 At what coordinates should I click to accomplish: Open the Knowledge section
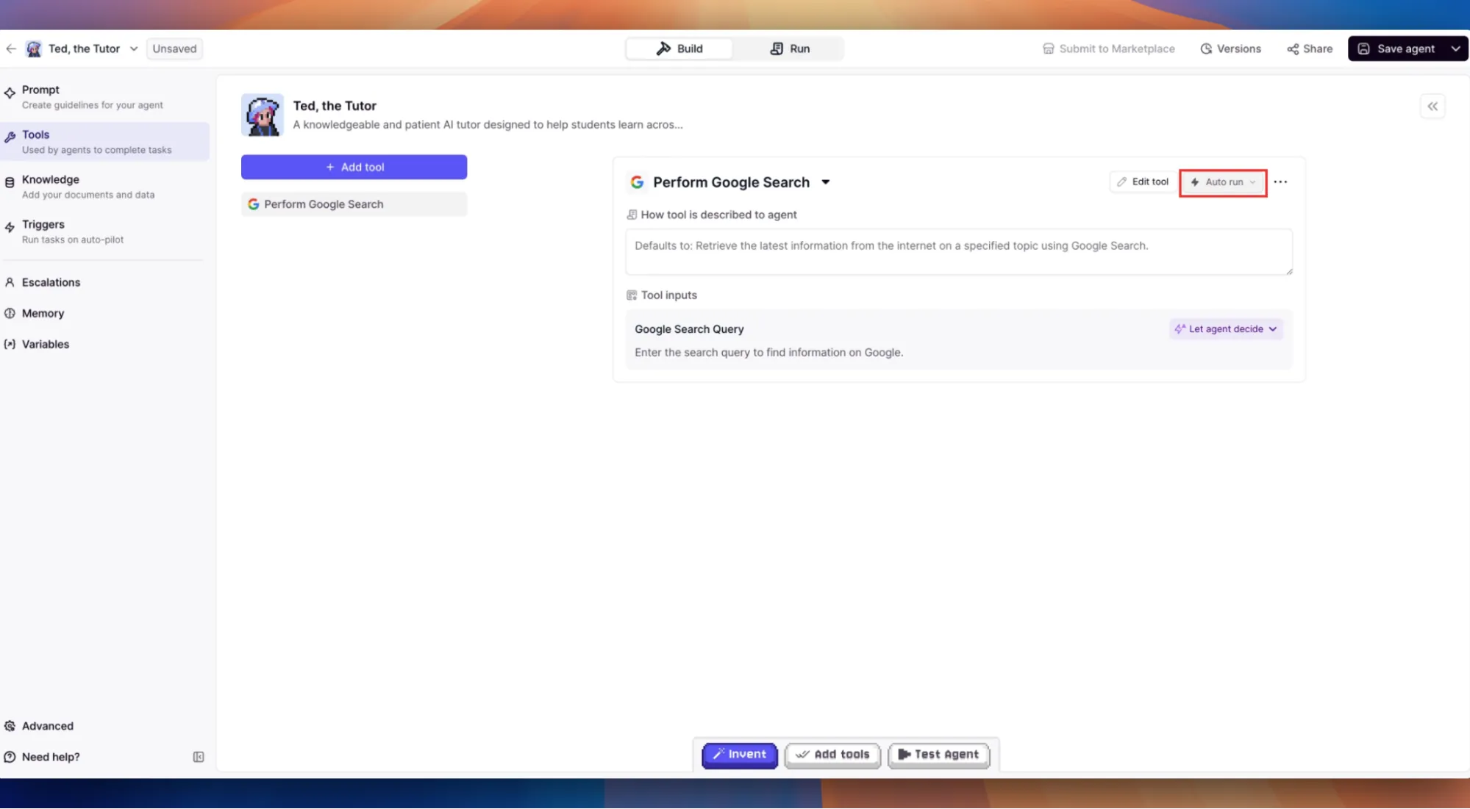pyautogui.click(x=104, y=186)
